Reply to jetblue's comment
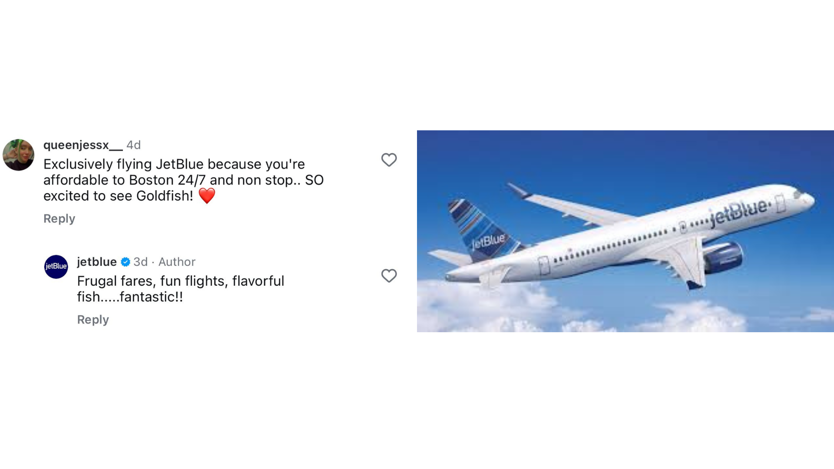834x469 pixels. [93, 320]
